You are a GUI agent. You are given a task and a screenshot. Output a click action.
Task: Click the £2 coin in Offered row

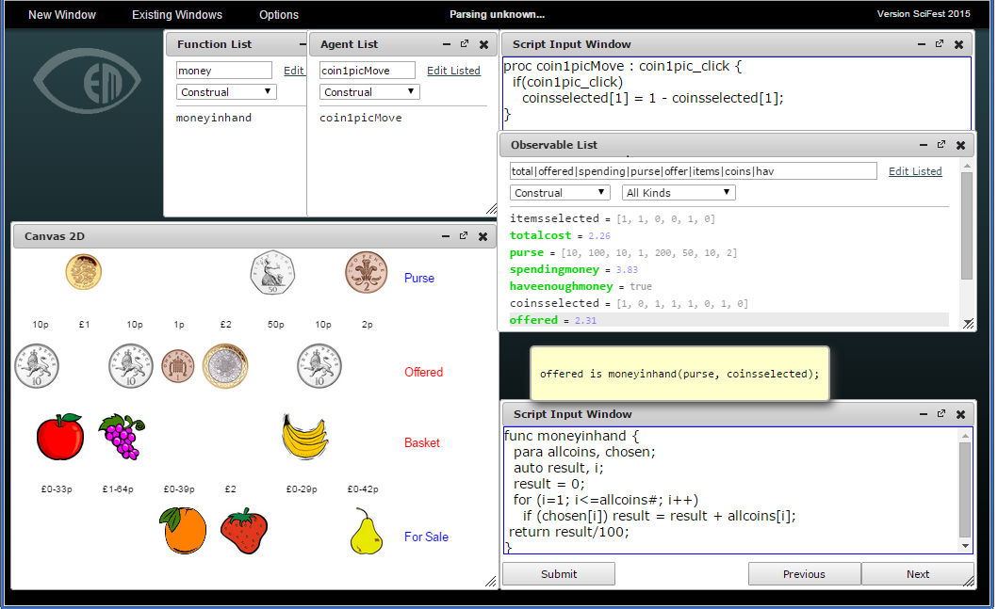(x=224, y=365)
